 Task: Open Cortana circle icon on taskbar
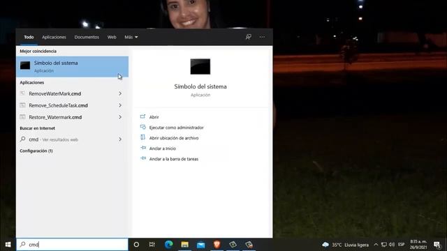136,245
